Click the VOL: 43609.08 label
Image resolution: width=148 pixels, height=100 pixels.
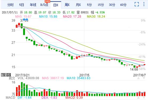28,78
